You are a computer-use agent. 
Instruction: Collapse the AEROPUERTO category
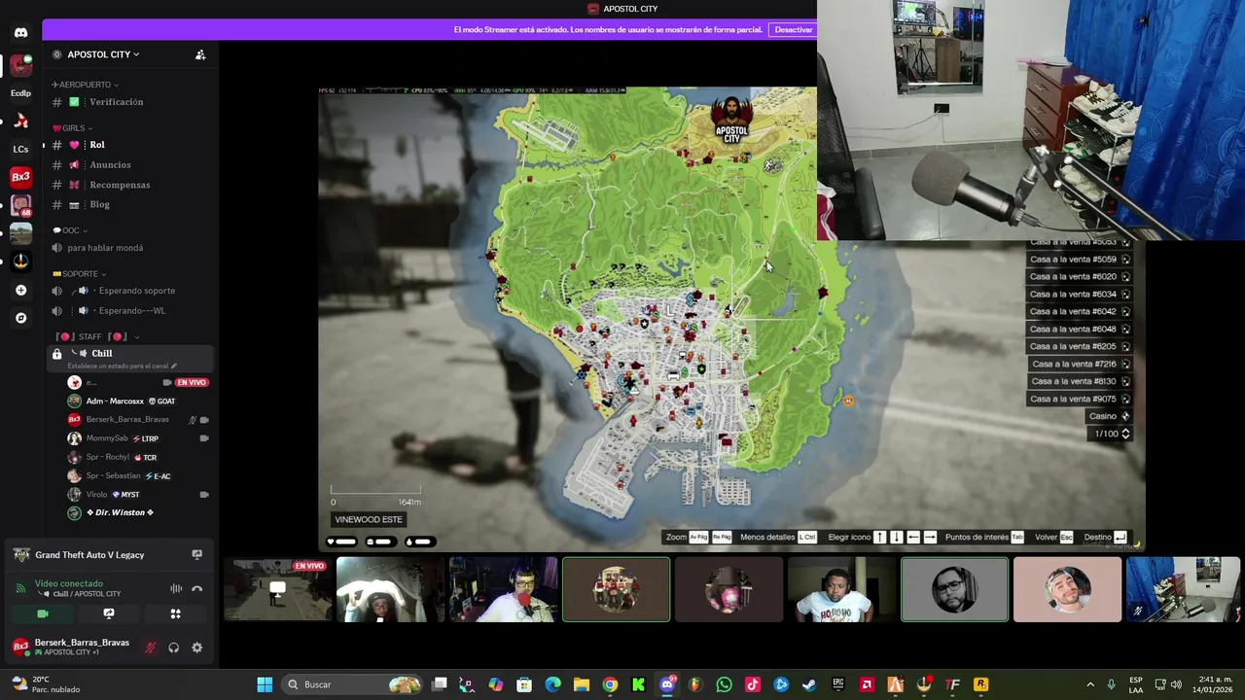(85, 85)
